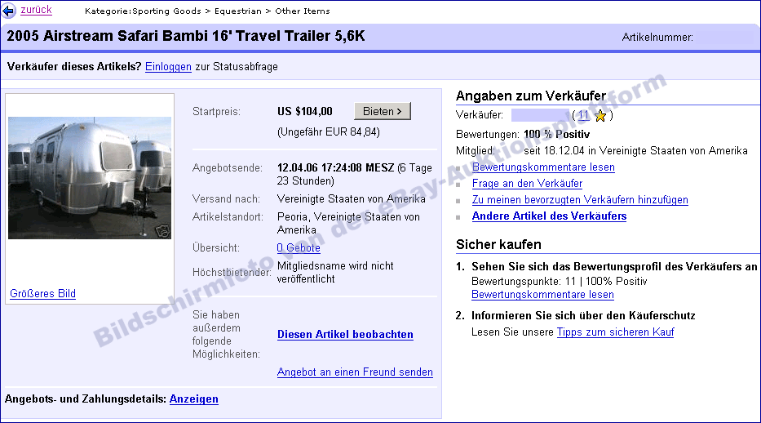The image size is (761, 423).
Task: Click the end time 12.04.06 17:24:08 MESZ
Action: [x=335, y=167]
